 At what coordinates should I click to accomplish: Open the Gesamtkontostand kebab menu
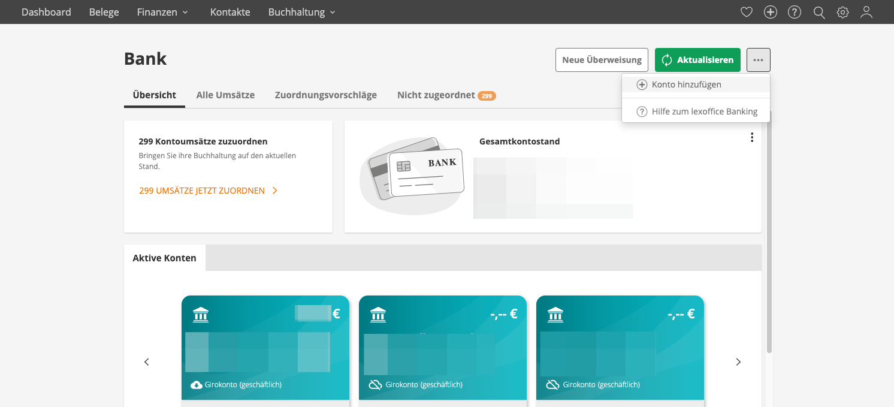click(x=752, y=137)
